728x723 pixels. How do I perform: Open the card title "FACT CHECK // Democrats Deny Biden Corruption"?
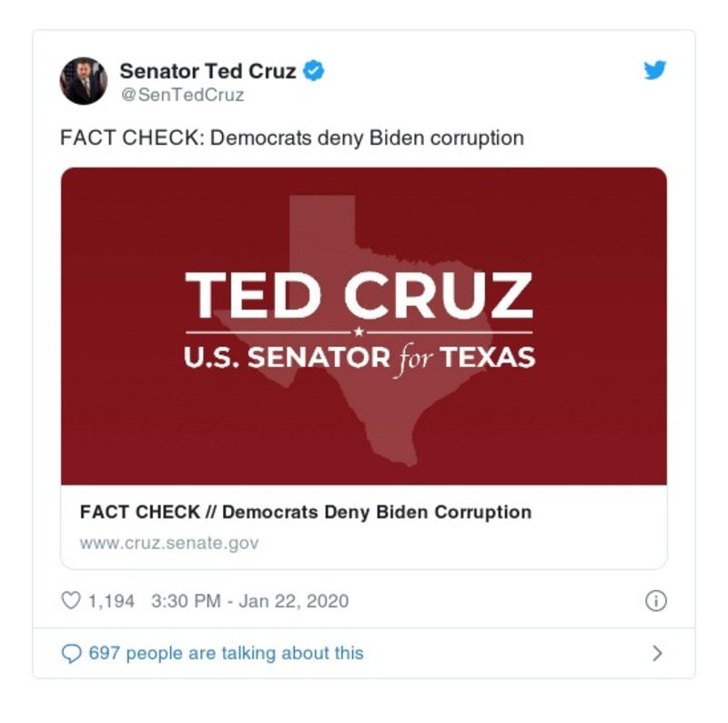306,512
